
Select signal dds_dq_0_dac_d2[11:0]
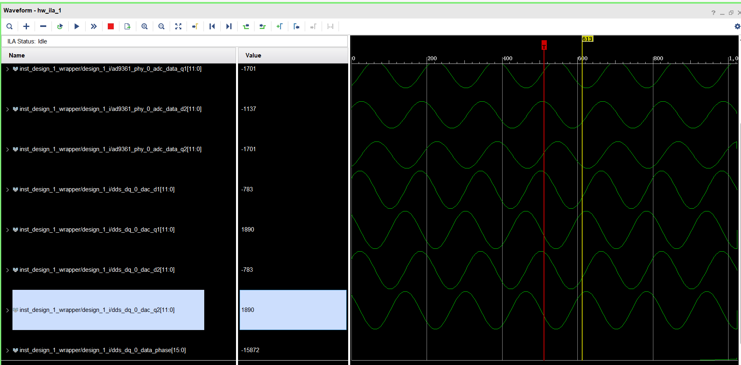pyautogui.click(x=97, y=270)
